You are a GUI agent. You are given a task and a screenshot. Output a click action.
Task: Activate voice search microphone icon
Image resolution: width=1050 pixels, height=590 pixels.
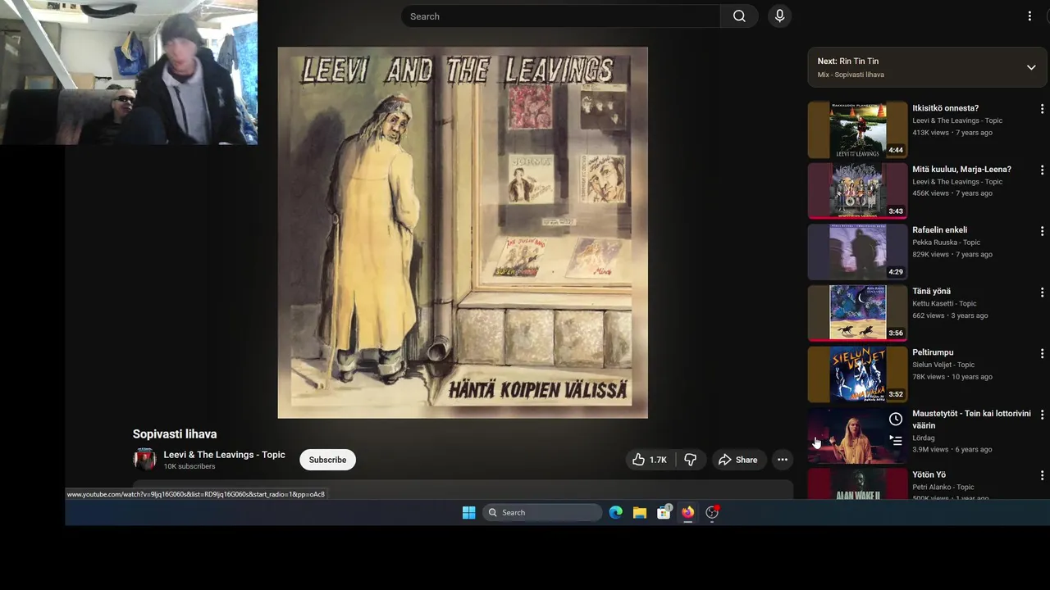point(779,16)
